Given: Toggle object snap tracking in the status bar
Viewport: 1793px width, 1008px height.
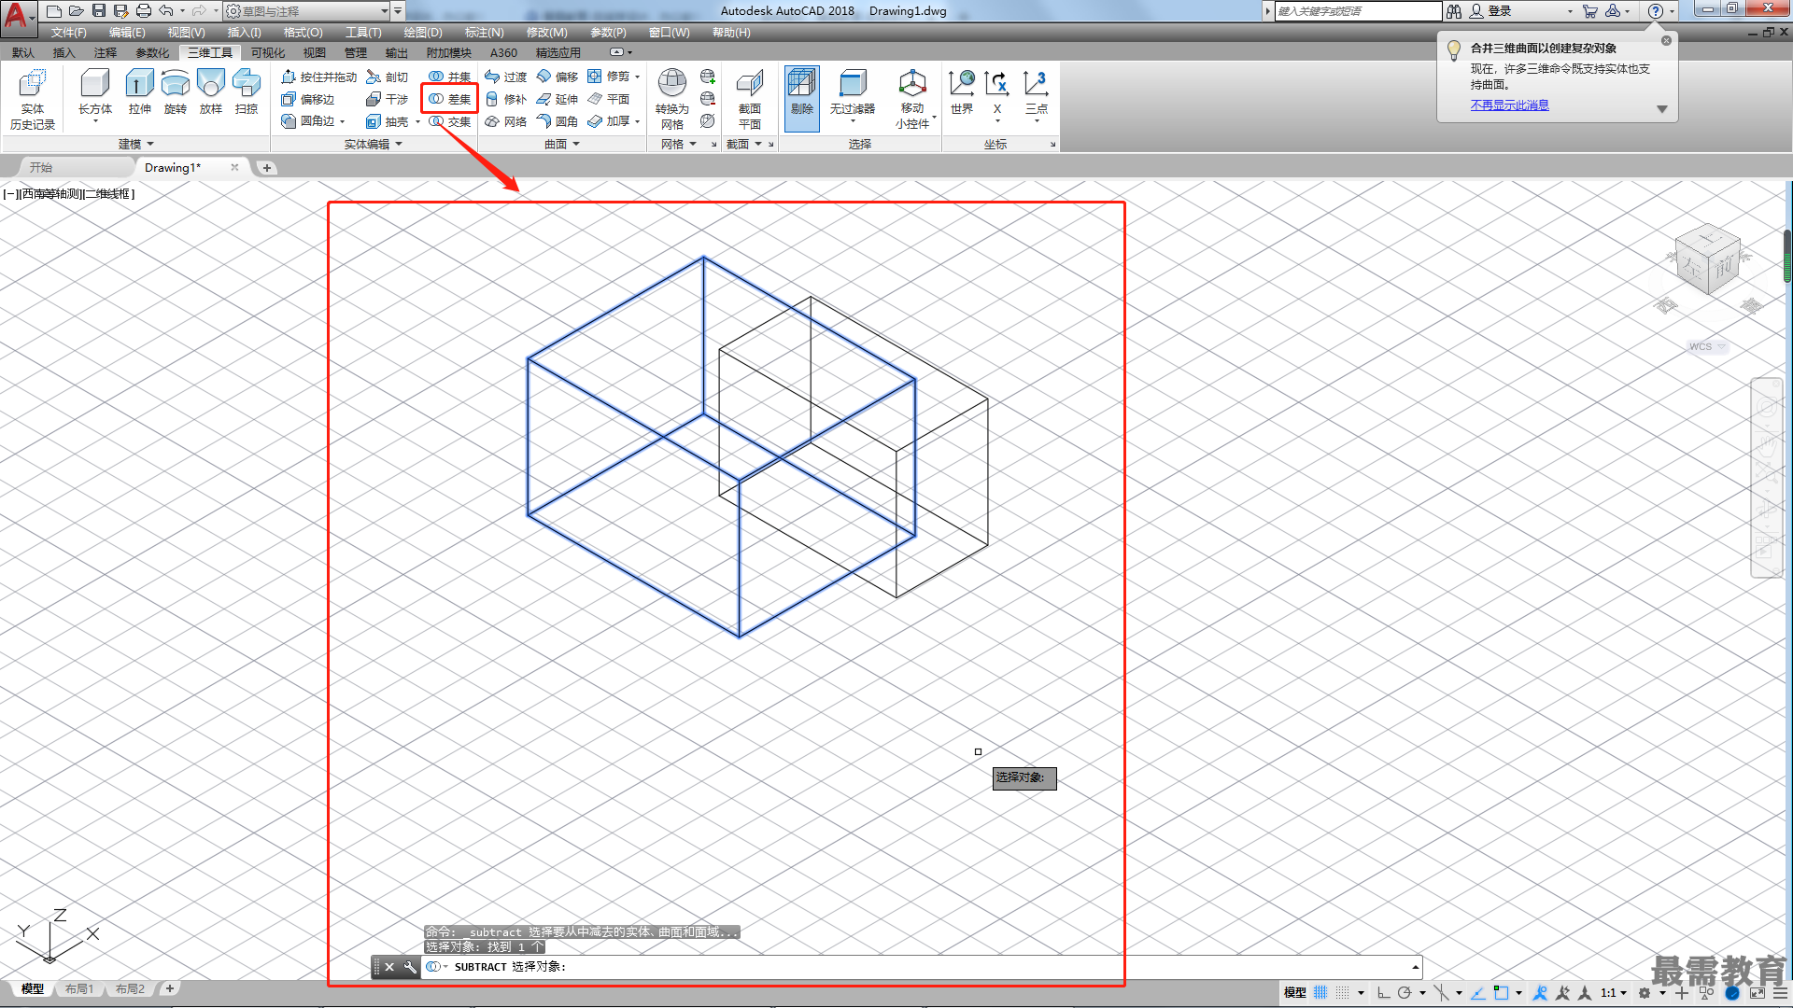Looking at the screenshot, I should coord(1478,992).
